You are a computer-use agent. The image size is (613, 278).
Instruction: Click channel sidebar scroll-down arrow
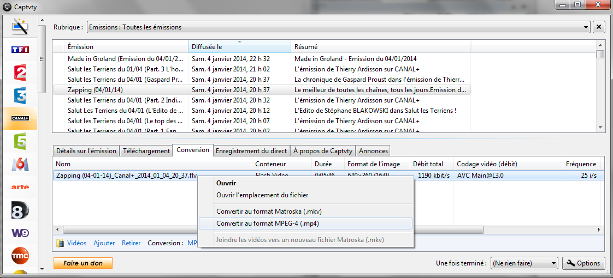coord(42,269)
